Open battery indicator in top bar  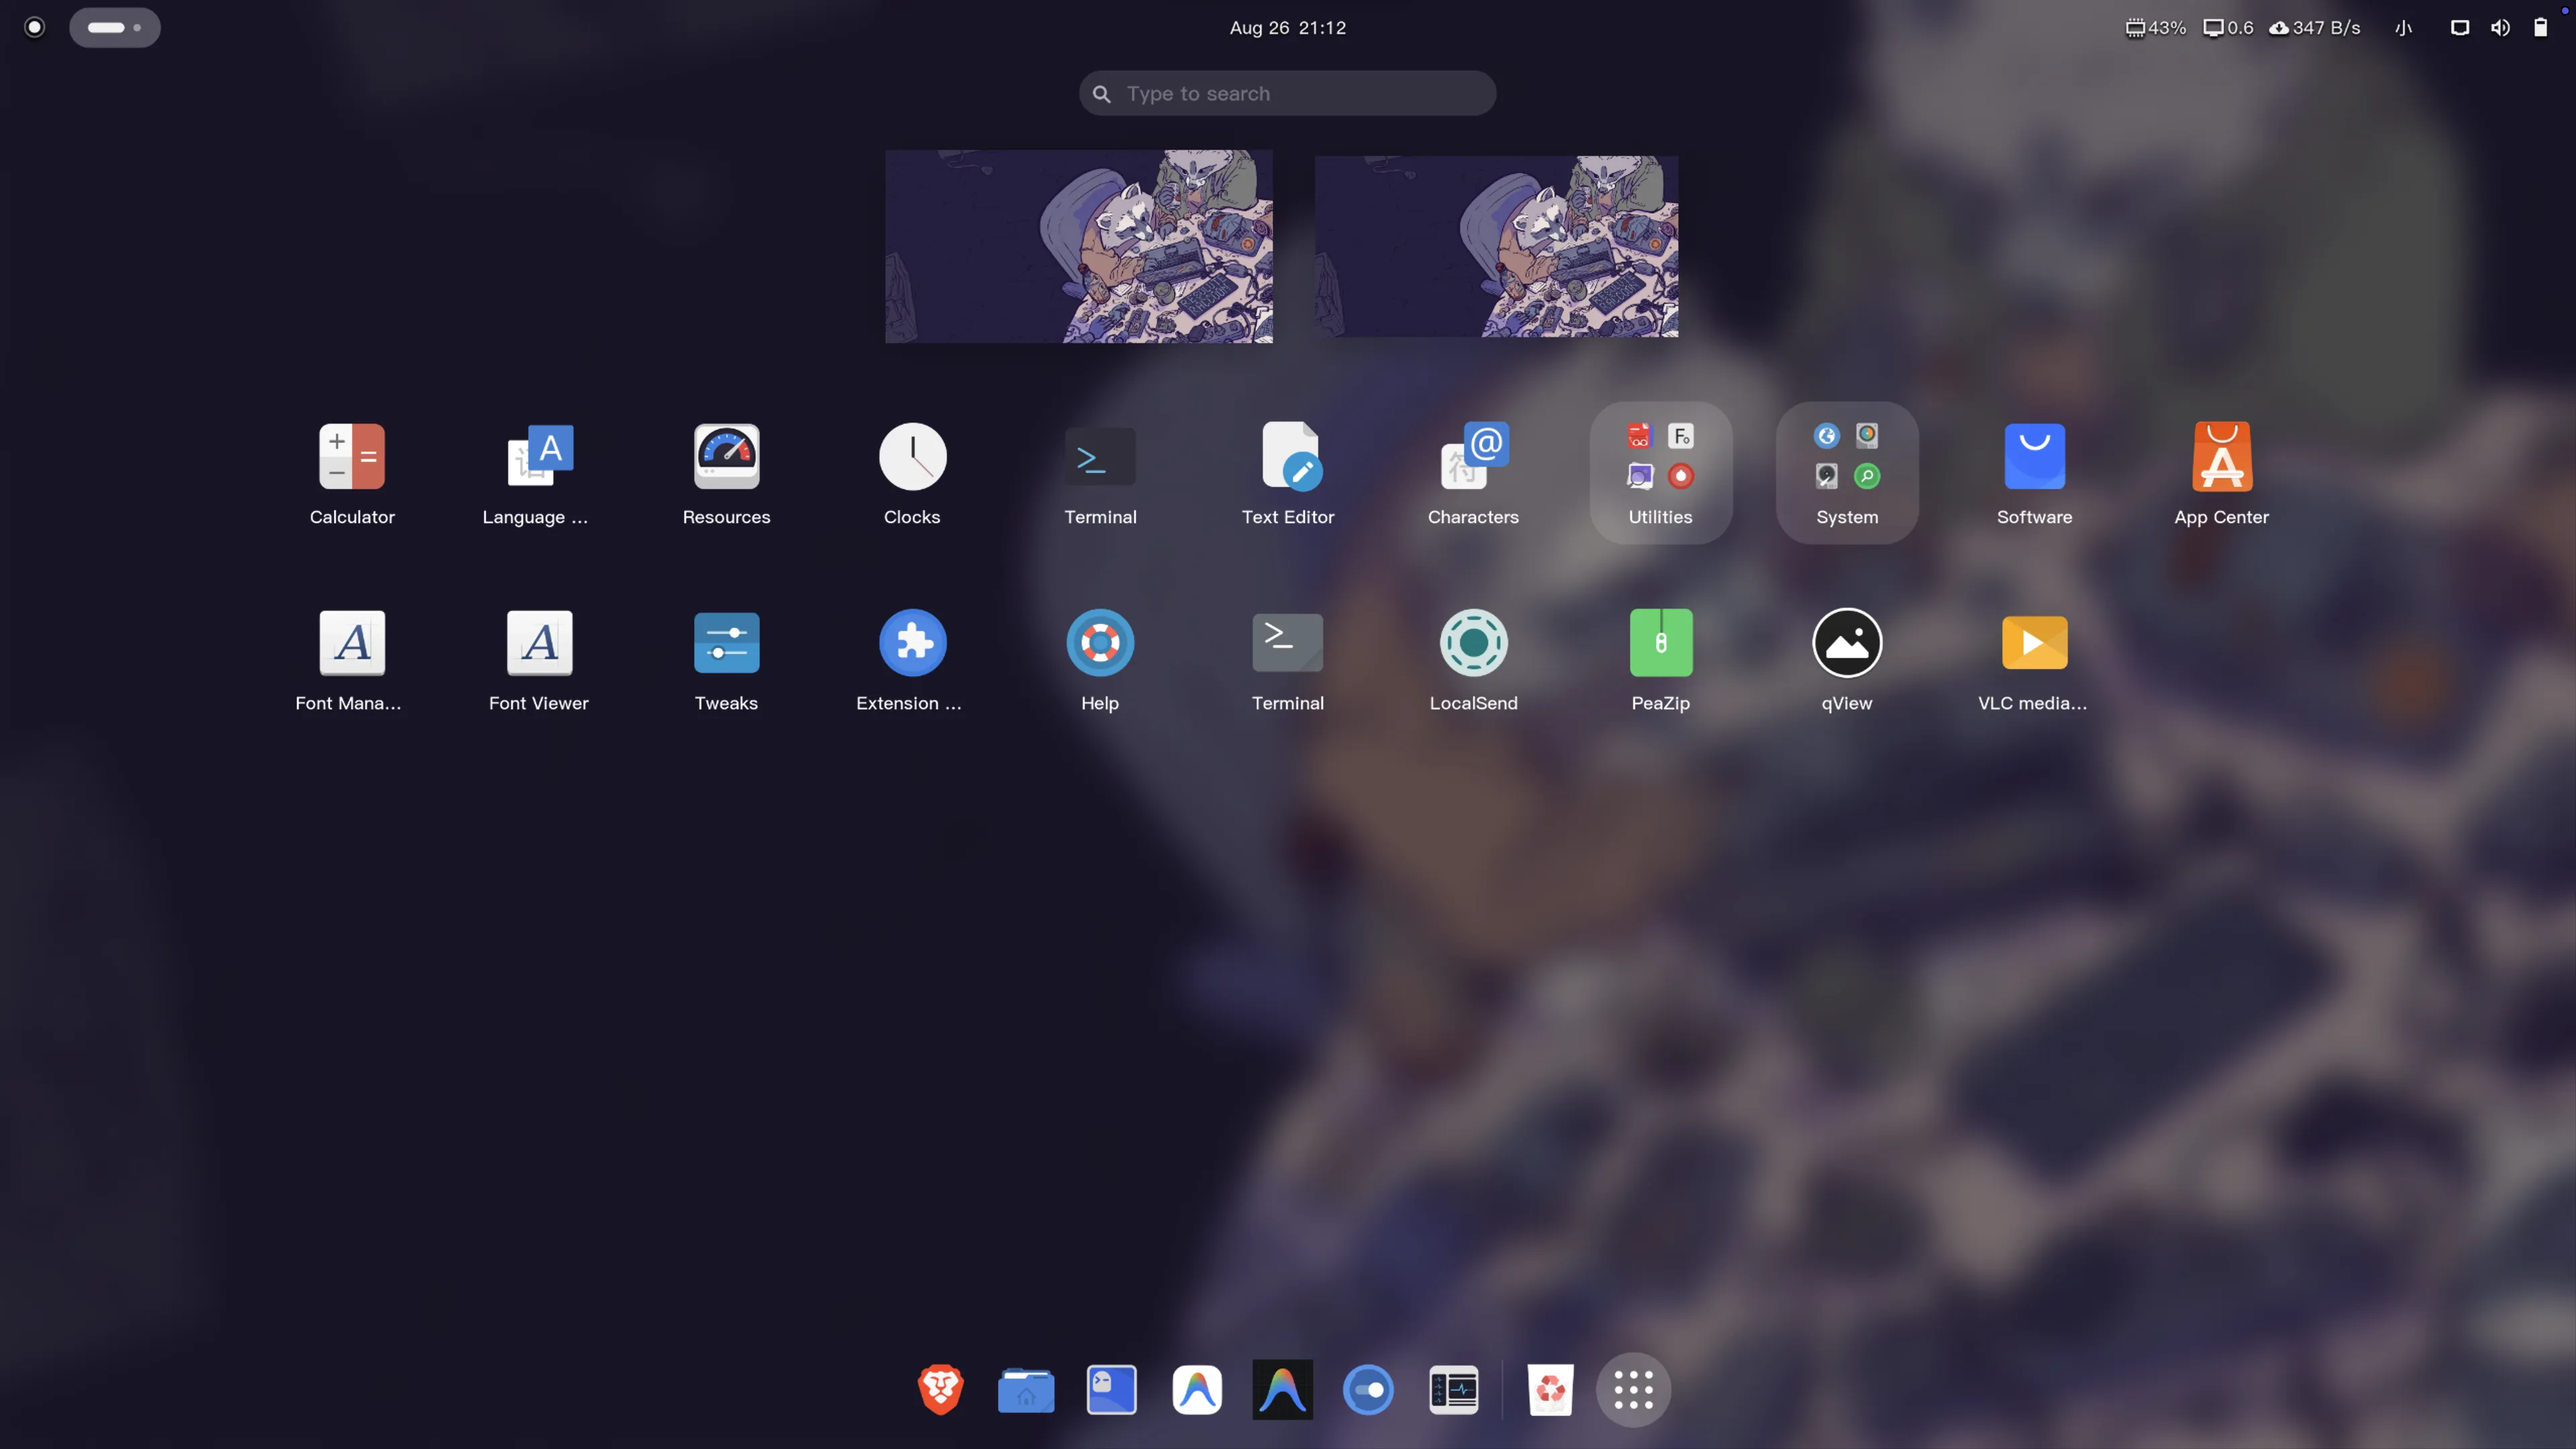pos(2540,27)
